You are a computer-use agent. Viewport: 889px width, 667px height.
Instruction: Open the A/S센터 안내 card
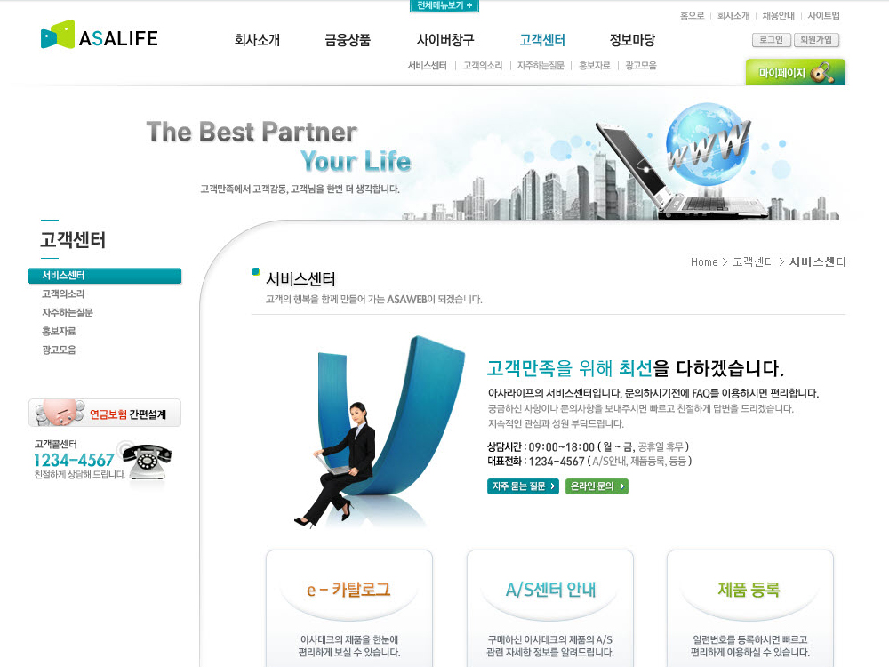coord(550,608)
